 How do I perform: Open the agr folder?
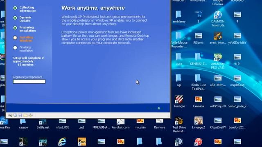(179, 78)
